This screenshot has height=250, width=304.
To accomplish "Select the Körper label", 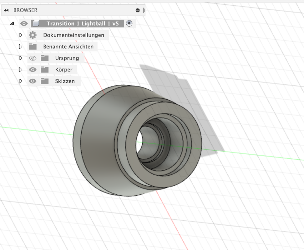I will pyautogui.click(x=63, y=69).
